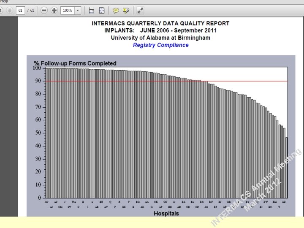
Task: Click the 40 y-axis label
Action: click(38, 146)
